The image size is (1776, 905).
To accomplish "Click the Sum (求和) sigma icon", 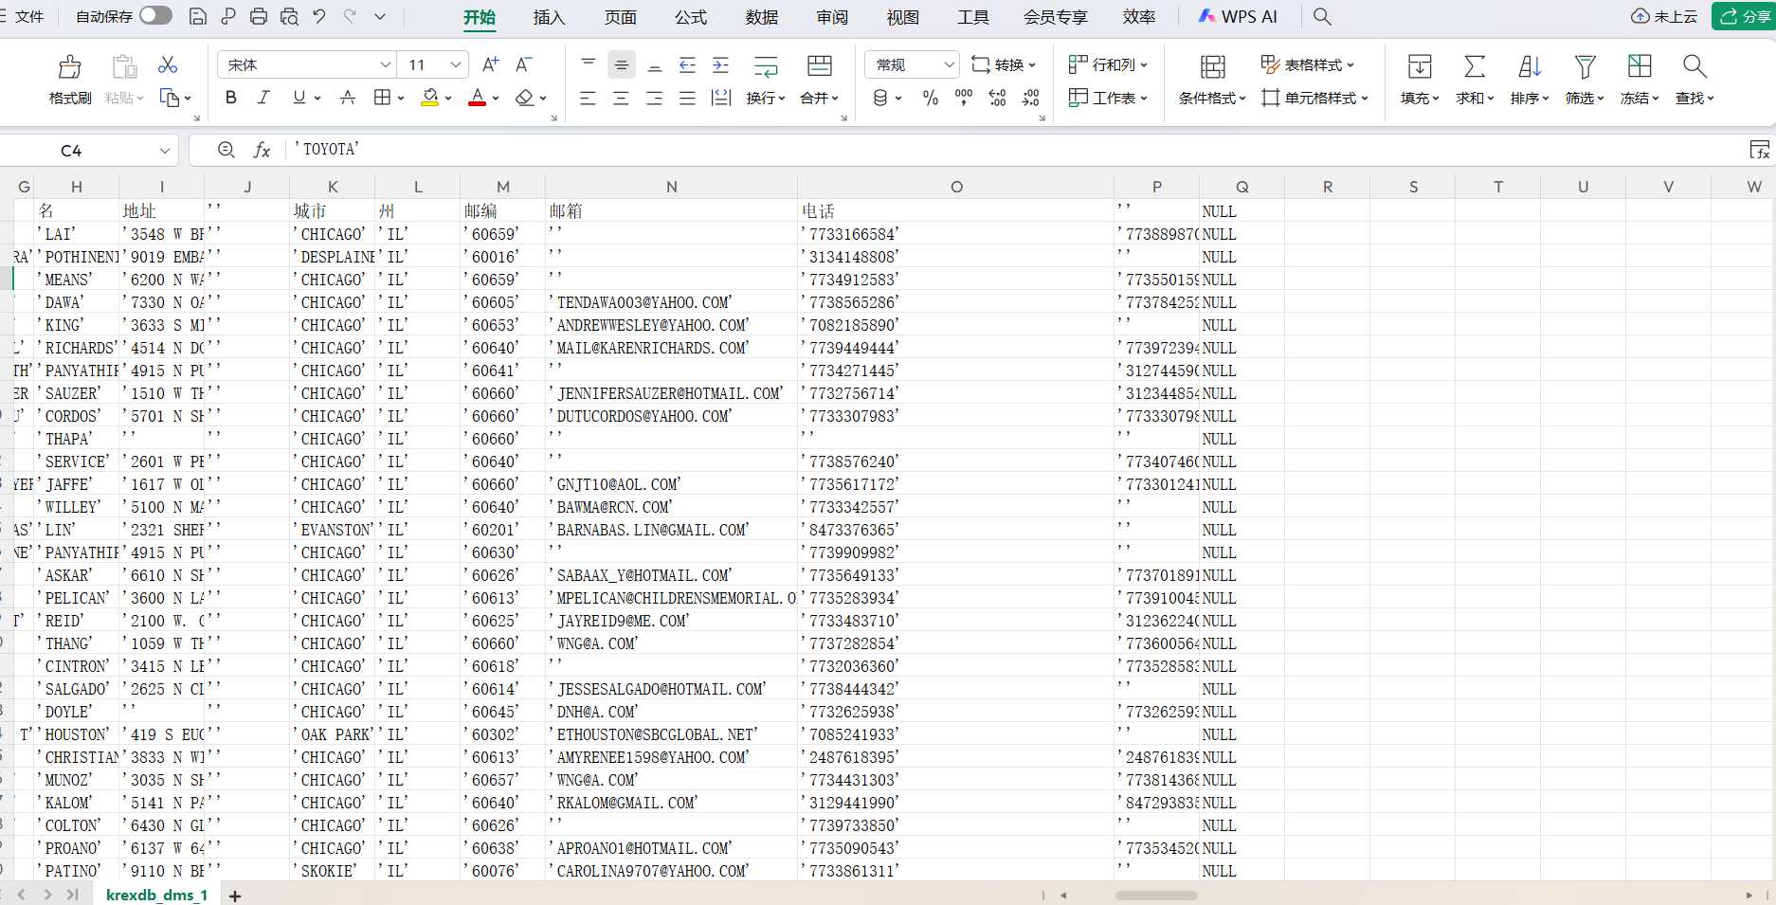I will tap(1474, 66).
